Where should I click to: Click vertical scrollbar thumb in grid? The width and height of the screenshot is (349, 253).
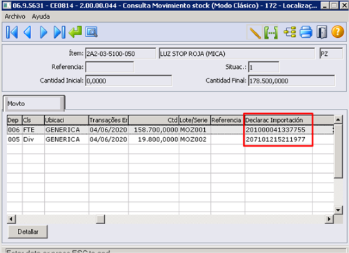(x=338, y=151)
